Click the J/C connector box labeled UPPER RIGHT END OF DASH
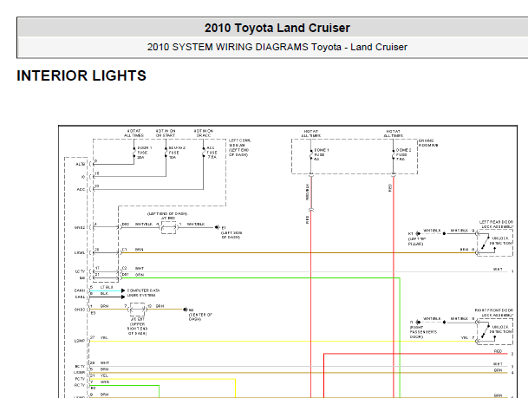The width and height of the screenshot is (528, 398). (x=137, y=309)
